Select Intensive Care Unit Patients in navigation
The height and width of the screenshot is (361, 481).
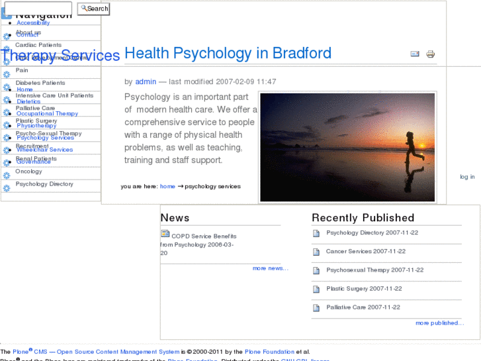[x=54, y=95]
